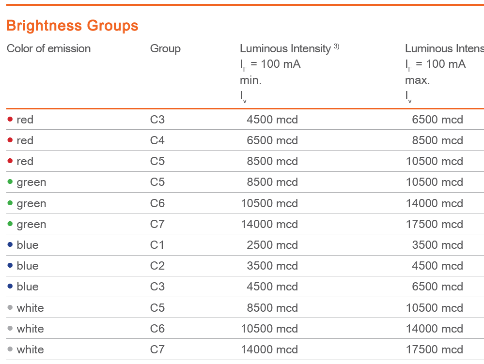Viewport: 484px width, 364px height.
Task: Click max value 3500 mcd for blue C1
Action: pos(437,245)
